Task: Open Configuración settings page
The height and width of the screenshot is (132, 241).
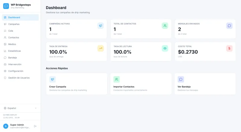Action: (20, 71)
